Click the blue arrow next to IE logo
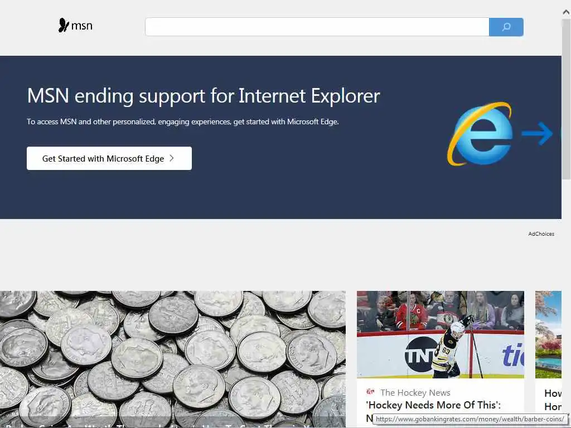The height and width of the screenshot is (428, 571). pyautogui.click(x=537, y=134)
